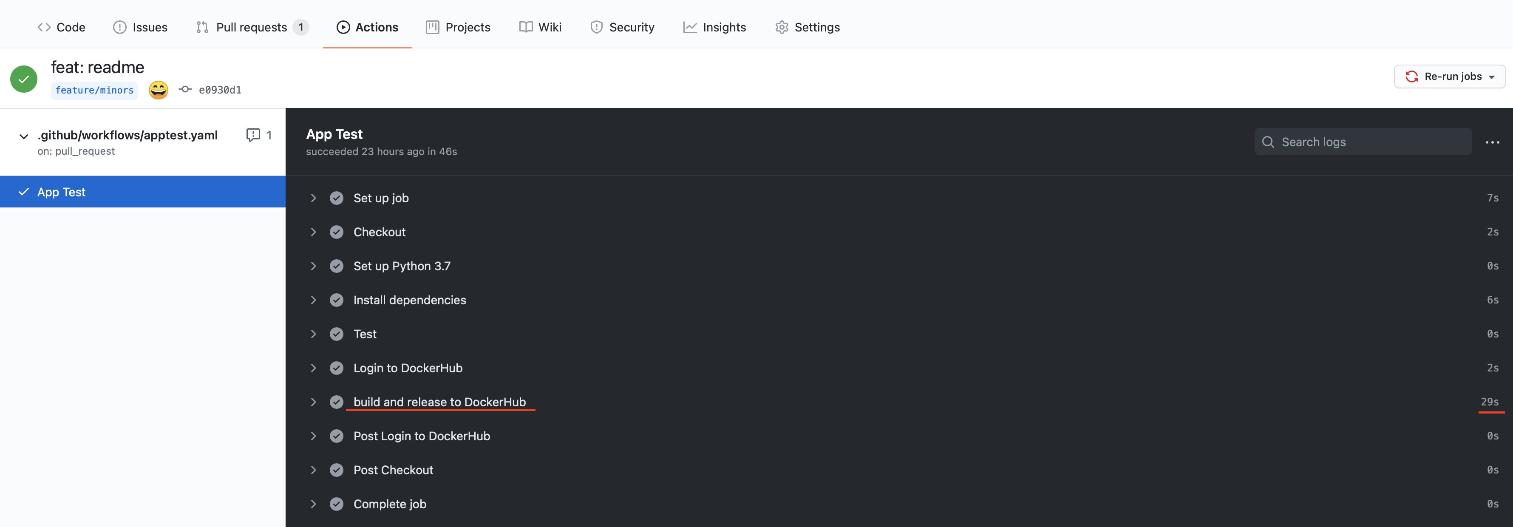Switch to the Pull requests tab

click(x=251, y=27)
